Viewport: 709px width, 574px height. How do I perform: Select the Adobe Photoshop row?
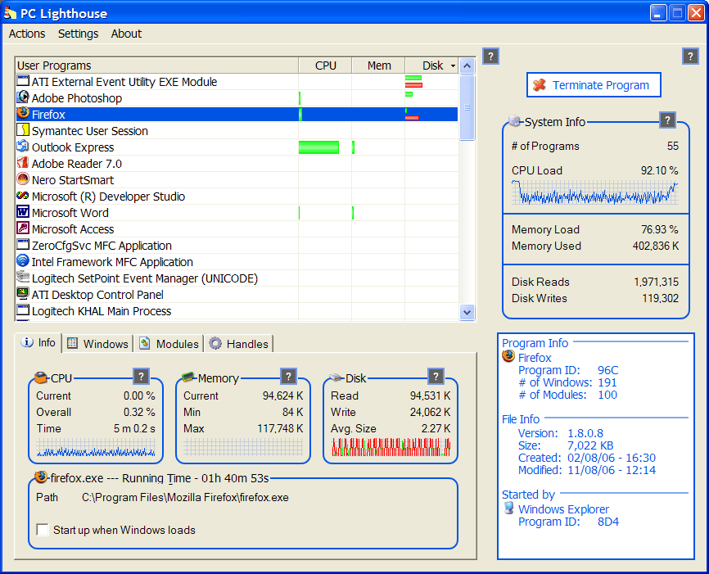(x=237, y=98)
